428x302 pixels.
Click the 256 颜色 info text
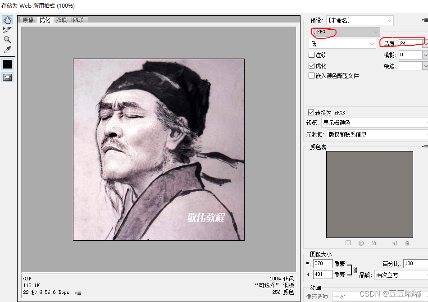tap(283, 292)
